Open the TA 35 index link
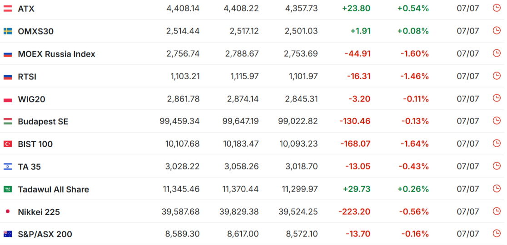Viewport: 507px width, 245px height. (x=30, y=167)
